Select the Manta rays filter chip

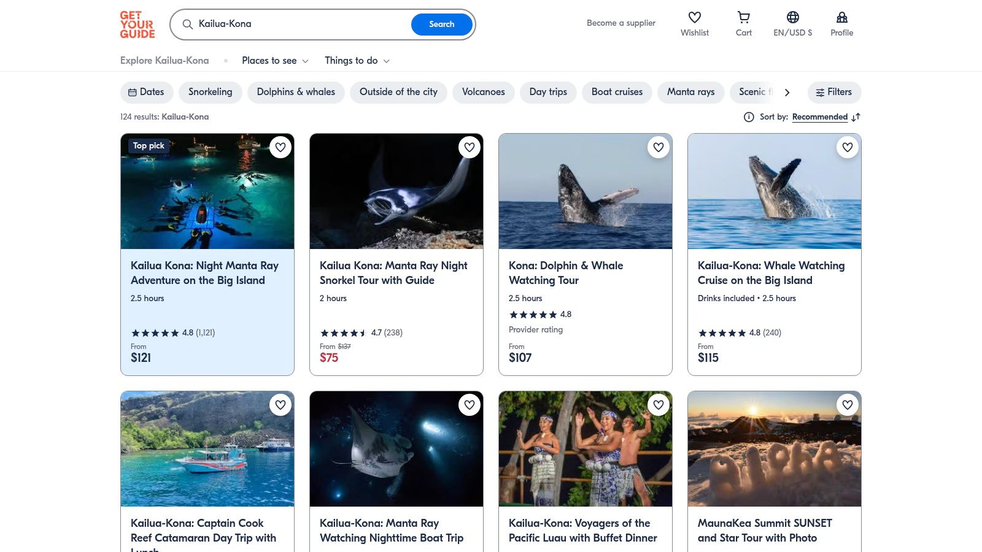pyautogui.click(x=690, y=92)
